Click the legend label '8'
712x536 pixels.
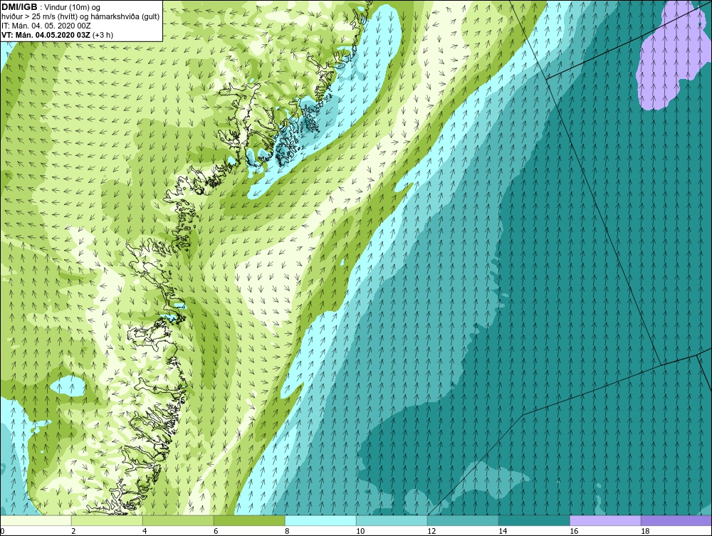(287, 531)
